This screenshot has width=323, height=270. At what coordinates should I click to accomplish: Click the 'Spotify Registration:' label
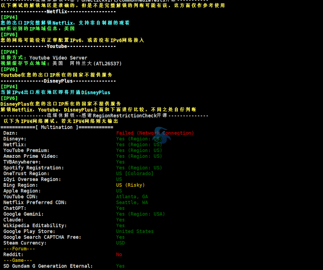(34, 167)
